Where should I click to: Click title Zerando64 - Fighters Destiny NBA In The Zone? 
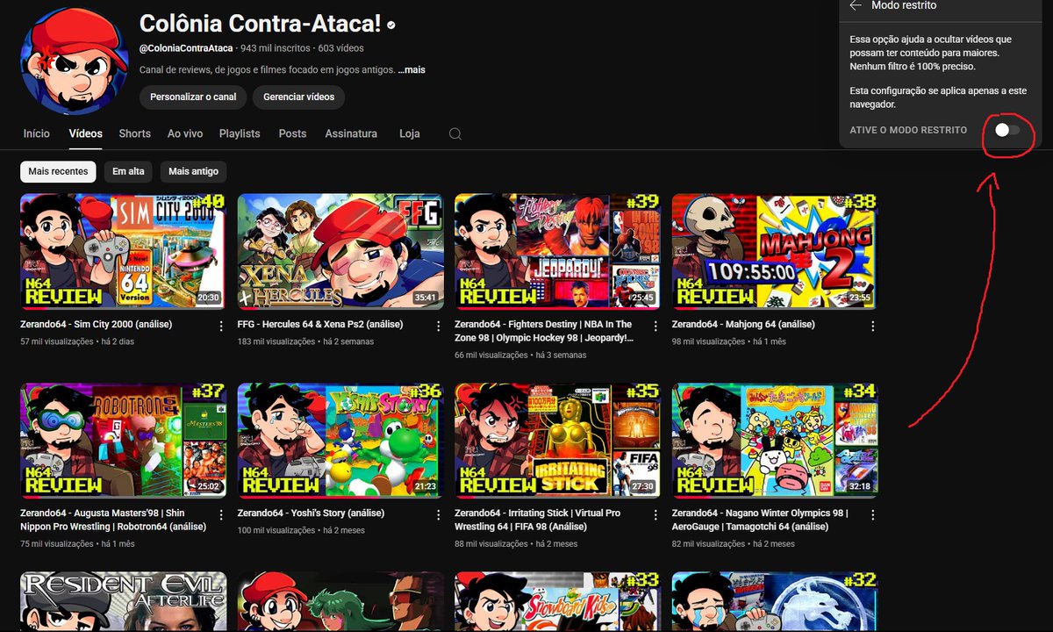point(544,331)
